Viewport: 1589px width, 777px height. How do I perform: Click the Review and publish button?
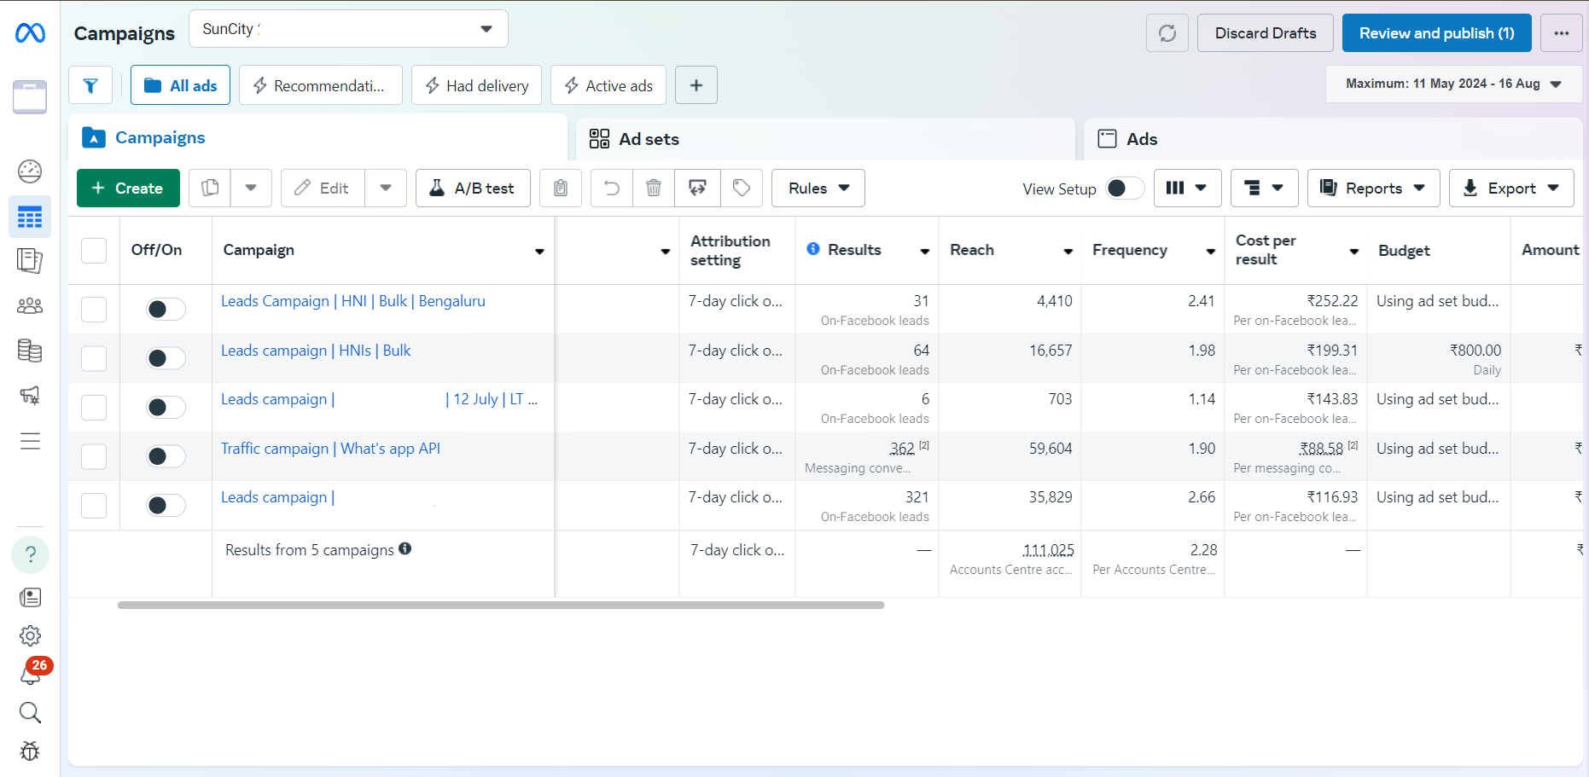click(x=1436, y=33)
